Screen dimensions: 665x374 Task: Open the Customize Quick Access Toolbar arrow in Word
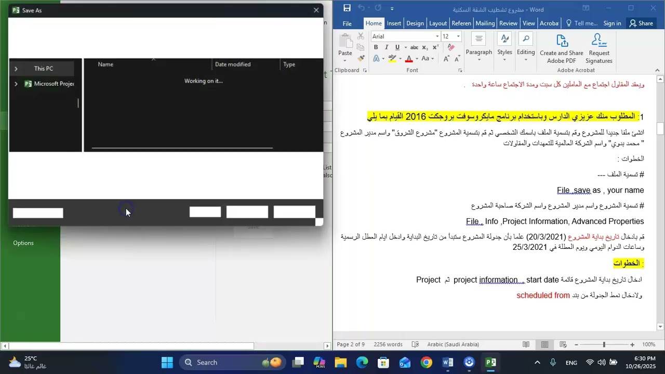pyautogui.click(x=392, y=8)
